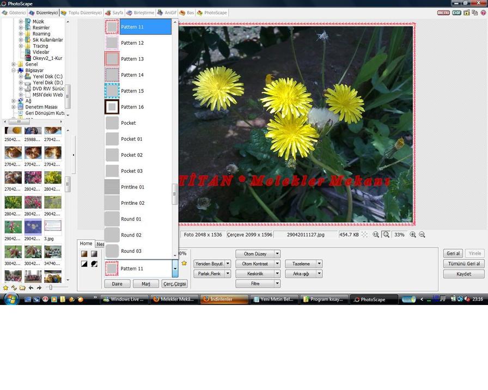Click the EXIF info icon
488x390 pixels.
coord(456,13)
